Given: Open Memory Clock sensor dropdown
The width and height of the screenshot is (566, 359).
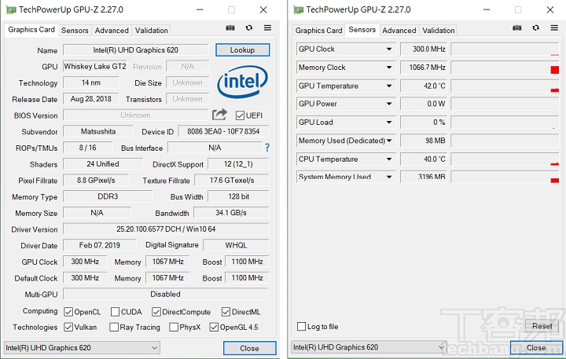Looking at the screenshot, I should pyautogui.click(x=389, y=68).
